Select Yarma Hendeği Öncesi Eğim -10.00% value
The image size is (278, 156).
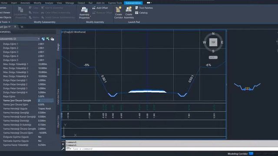coord(43,133)
